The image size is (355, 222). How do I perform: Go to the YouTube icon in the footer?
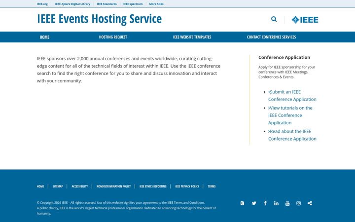click(x=287, y=203)
